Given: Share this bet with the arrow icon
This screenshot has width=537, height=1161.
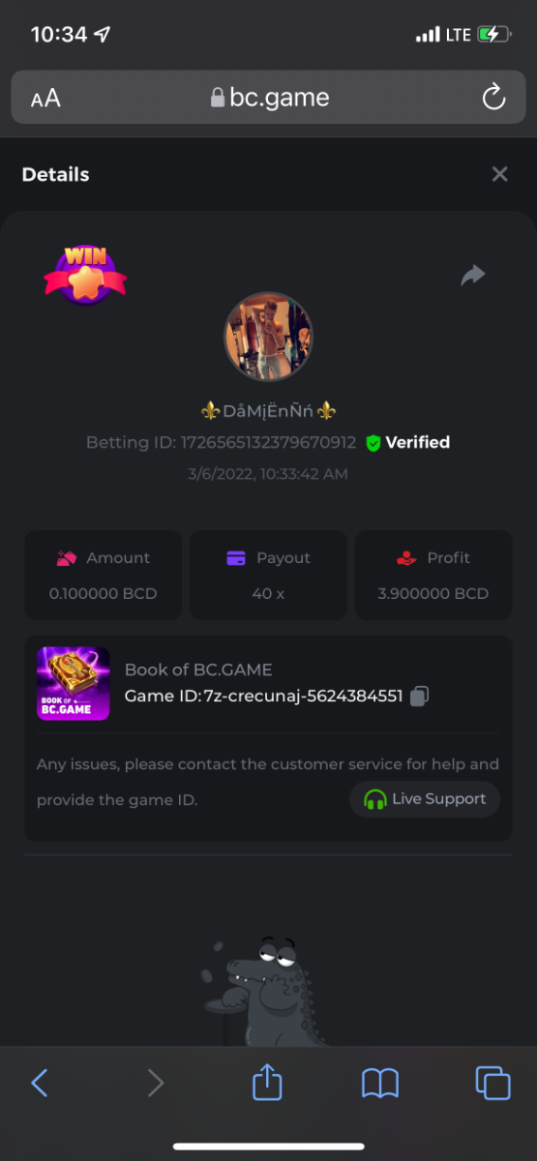Looking at the screenshot, I should [472, 276].
